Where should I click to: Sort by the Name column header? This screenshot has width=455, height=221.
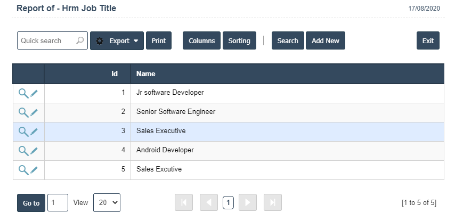coord(145,73)
